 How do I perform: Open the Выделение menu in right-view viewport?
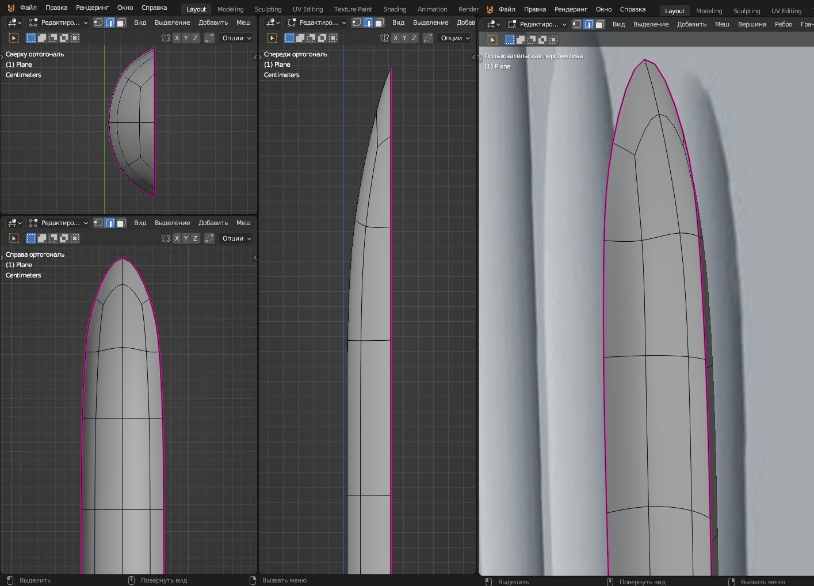click(x=172, y=223)
